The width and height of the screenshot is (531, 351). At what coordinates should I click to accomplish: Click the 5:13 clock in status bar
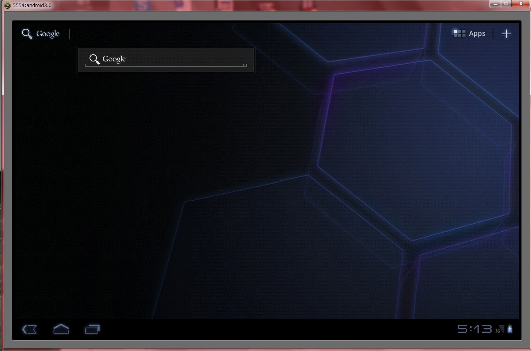click(475, 329)
